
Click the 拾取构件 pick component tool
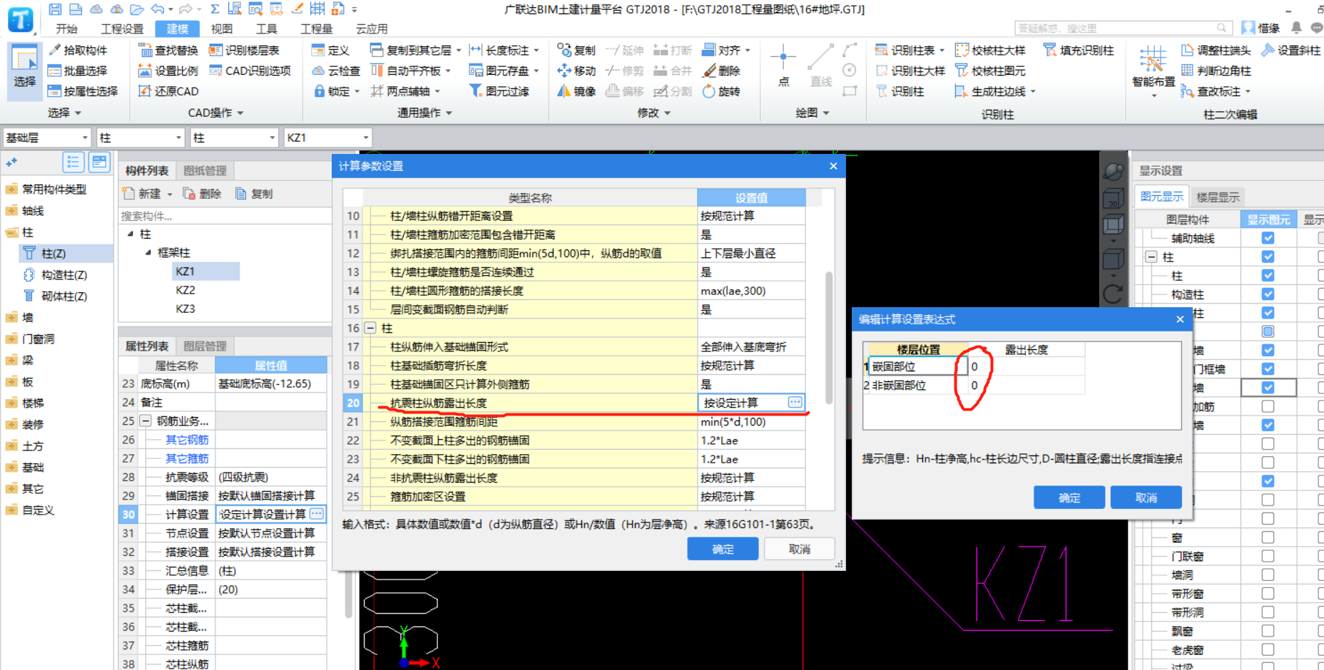click(x=78, y=51)
